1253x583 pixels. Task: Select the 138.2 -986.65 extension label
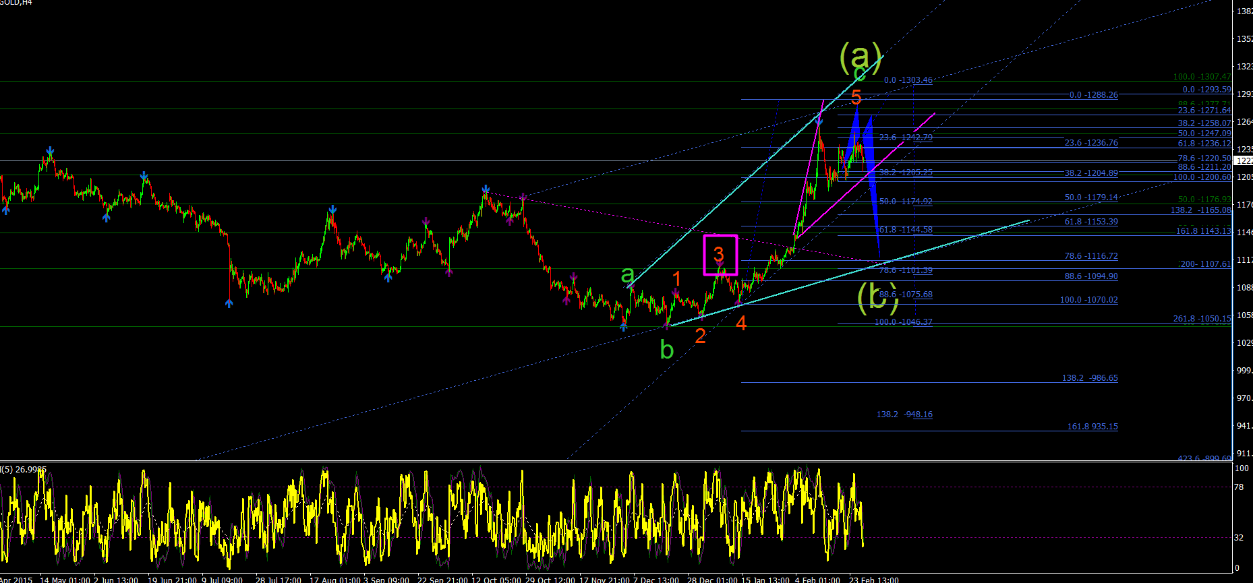(1090, 378)
